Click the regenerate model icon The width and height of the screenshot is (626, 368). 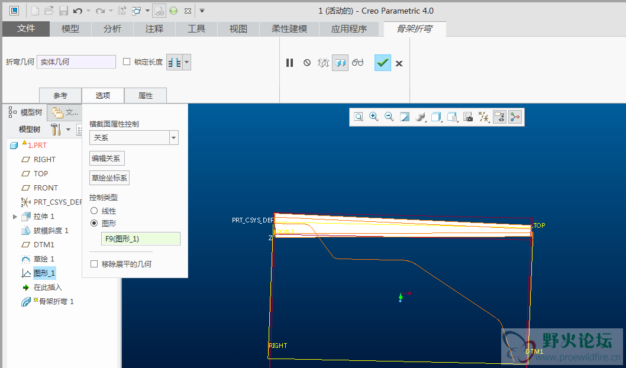[122, 11]
